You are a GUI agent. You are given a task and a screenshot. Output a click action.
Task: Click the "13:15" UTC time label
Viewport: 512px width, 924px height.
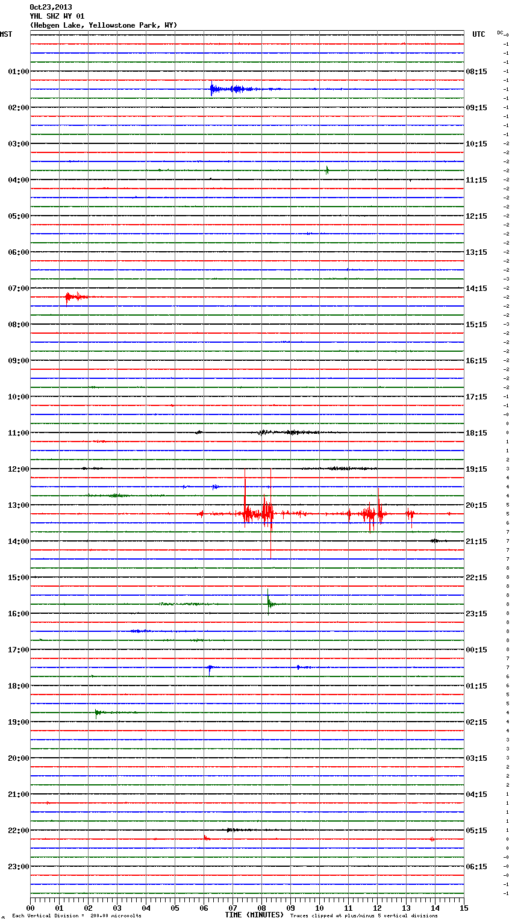476,252
